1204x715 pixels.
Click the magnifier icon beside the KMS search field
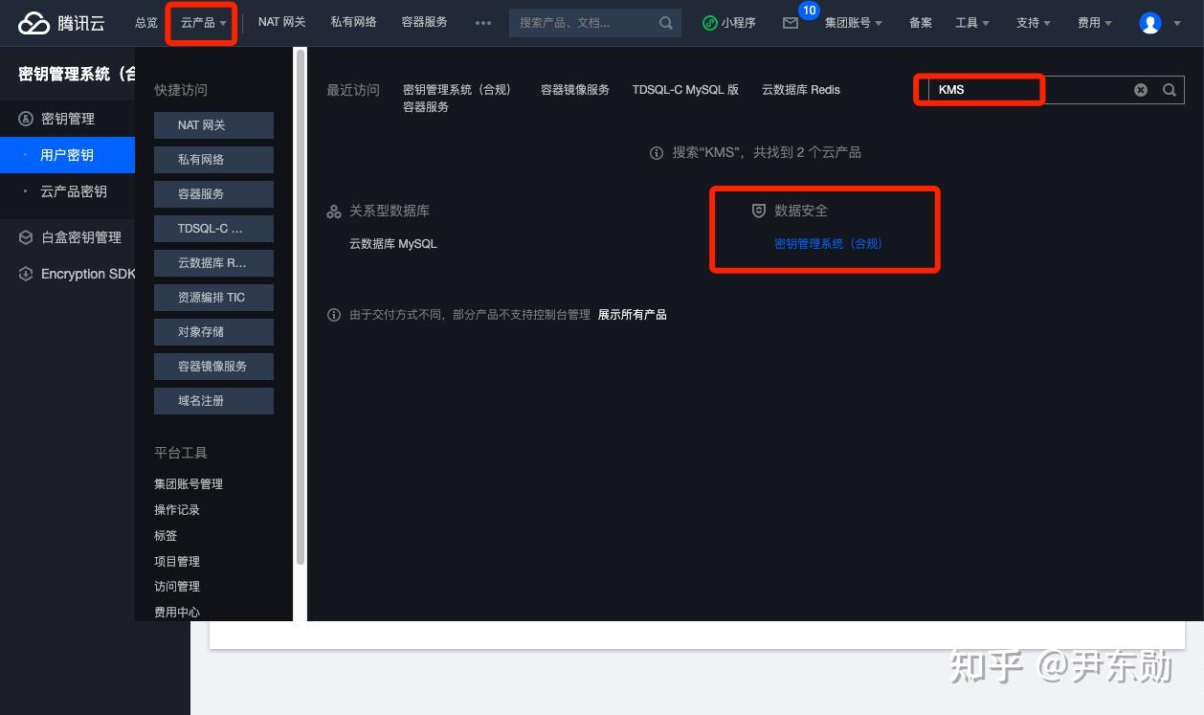1169,89
